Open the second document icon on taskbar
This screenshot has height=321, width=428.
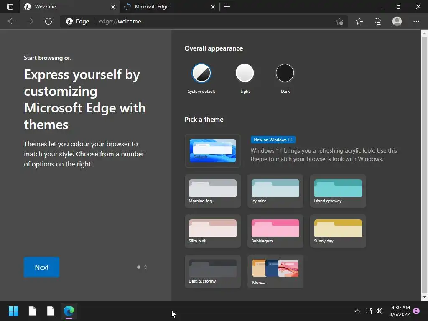[51, 311]
